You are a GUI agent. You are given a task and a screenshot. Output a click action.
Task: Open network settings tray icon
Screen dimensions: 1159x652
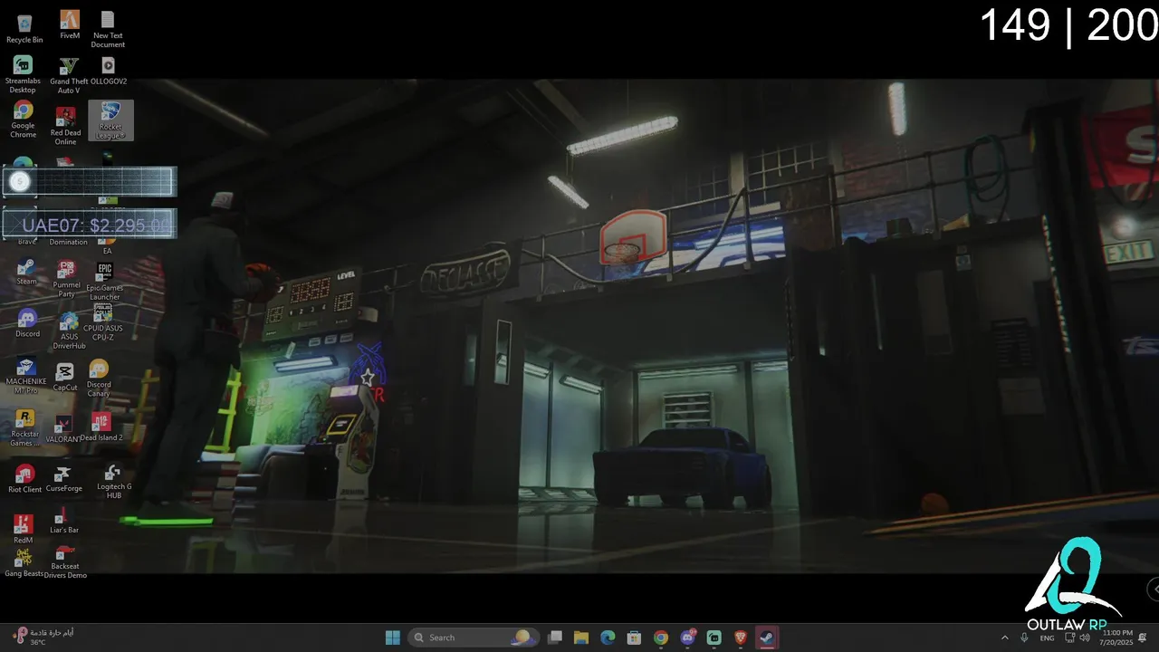pos(1069,638)
